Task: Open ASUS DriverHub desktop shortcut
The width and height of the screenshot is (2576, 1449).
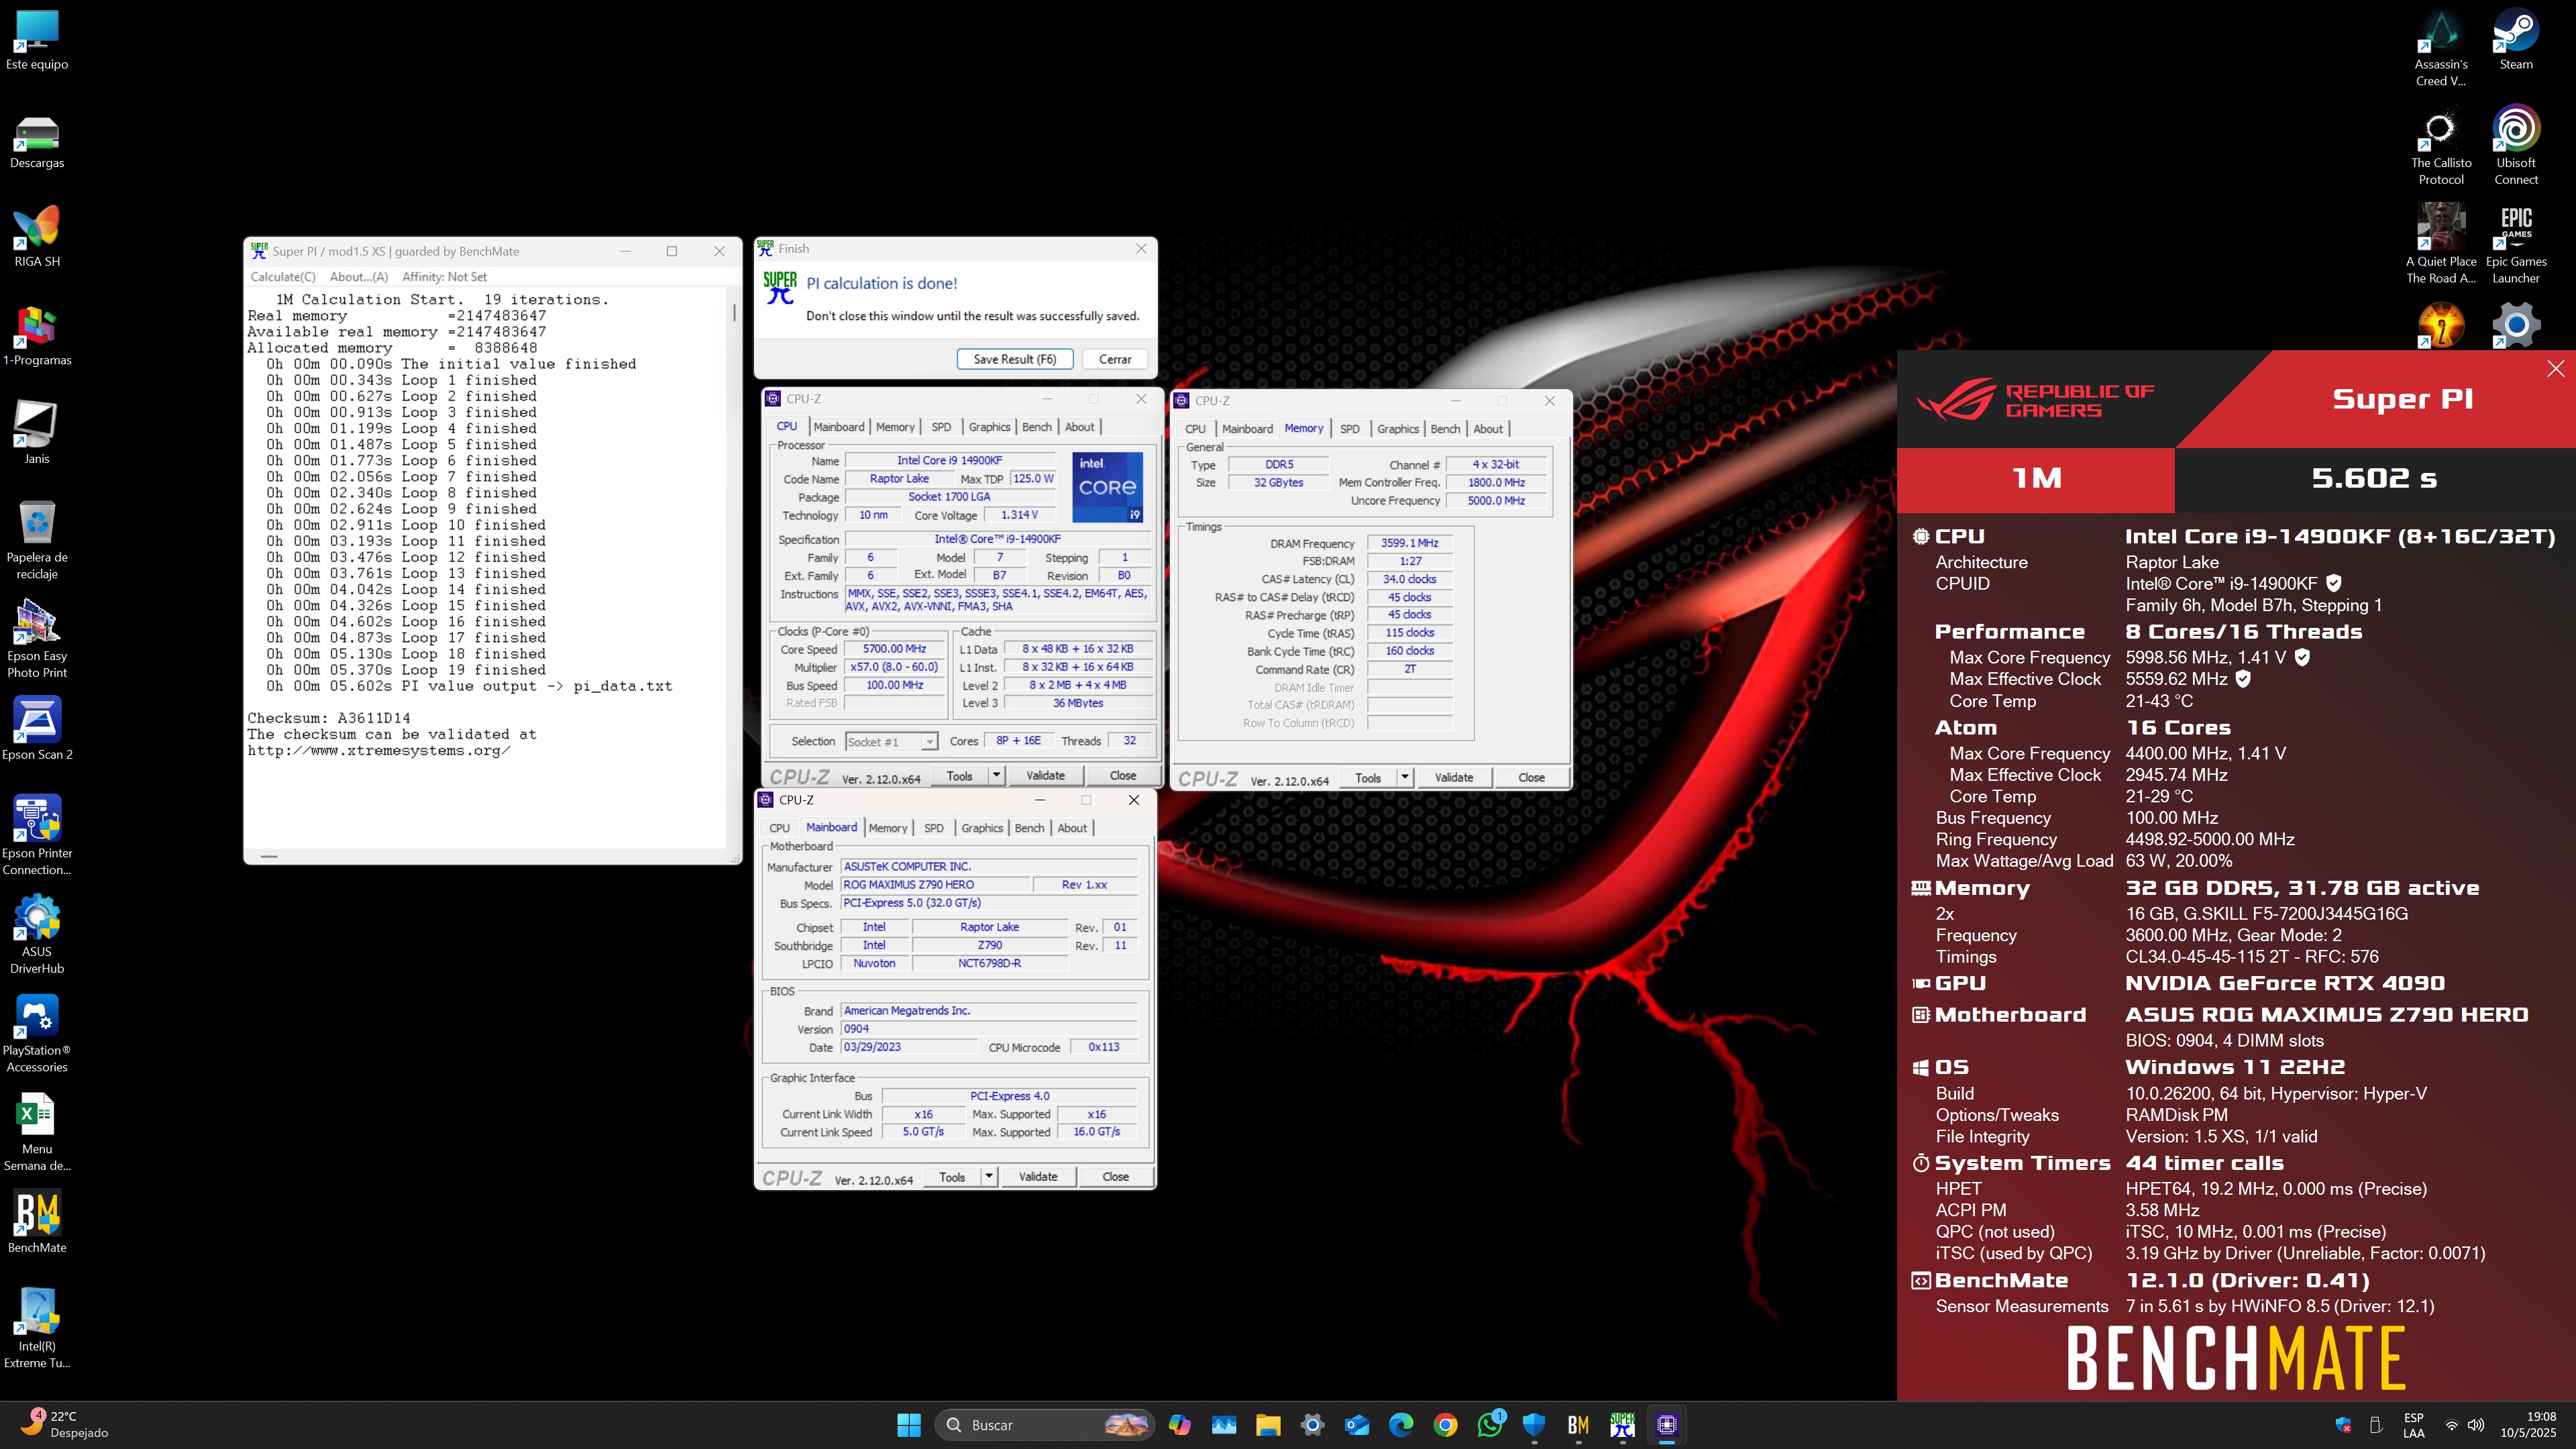Action: coord(37,934)
